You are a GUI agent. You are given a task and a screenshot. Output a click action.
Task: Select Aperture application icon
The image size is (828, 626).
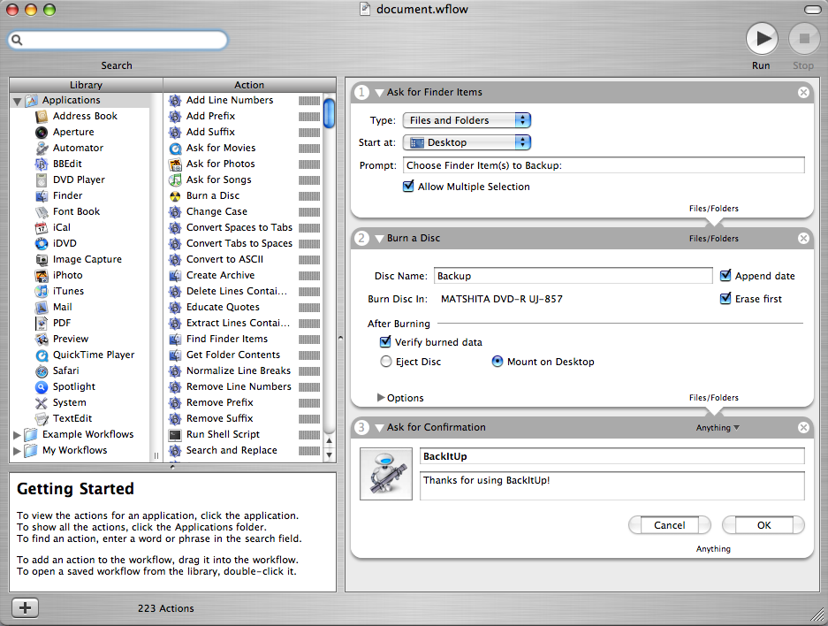[x=42, y=132]
